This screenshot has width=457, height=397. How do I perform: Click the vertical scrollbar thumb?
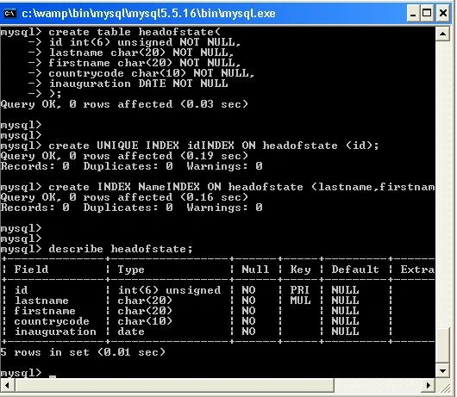(442, 345)
